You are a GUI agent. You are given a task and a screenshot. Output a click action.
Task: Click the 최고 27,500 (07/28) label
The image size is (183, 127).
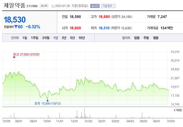(x=26, y=54)
